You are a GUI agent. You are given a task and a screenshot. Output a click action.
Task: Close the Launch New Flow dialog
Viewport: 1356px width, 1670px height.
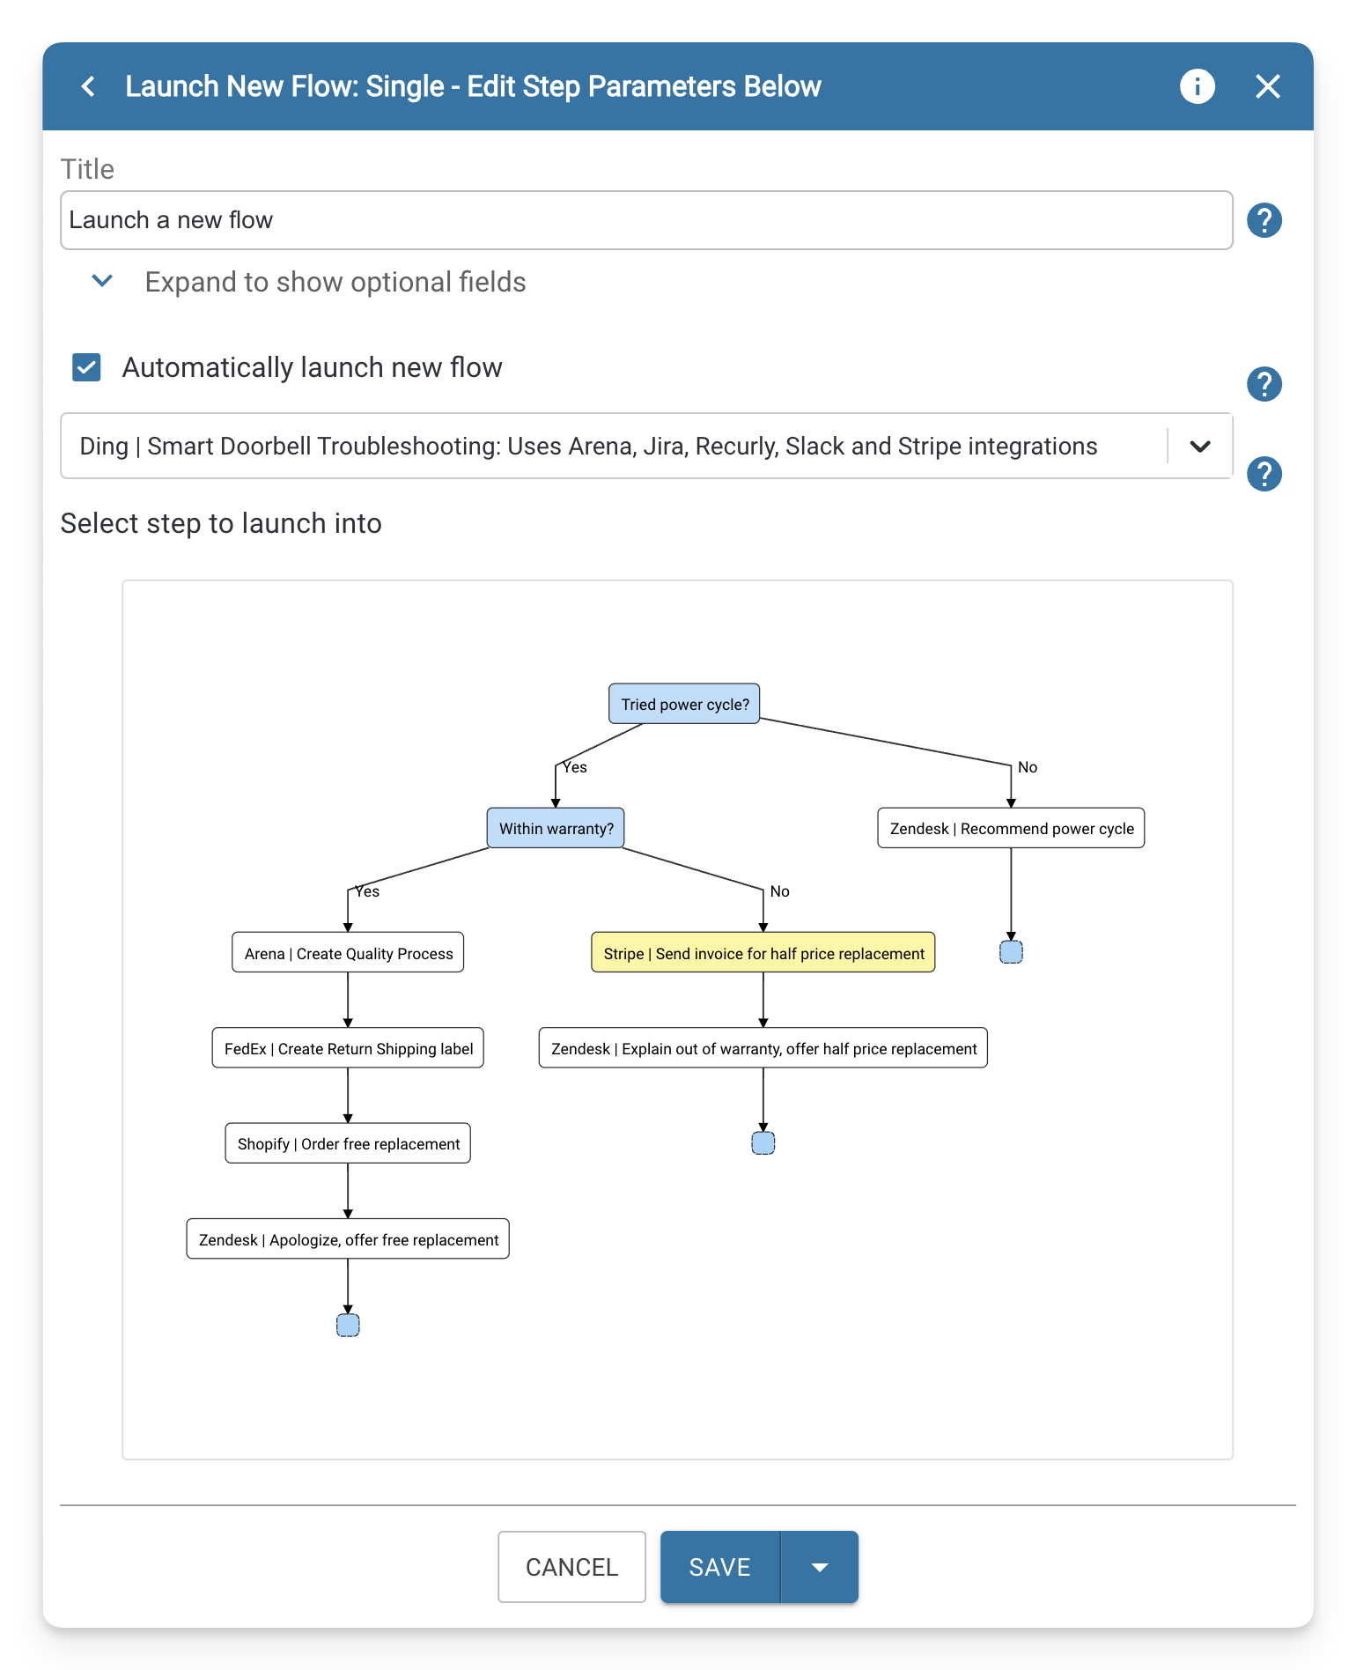tap(1267, 86)
